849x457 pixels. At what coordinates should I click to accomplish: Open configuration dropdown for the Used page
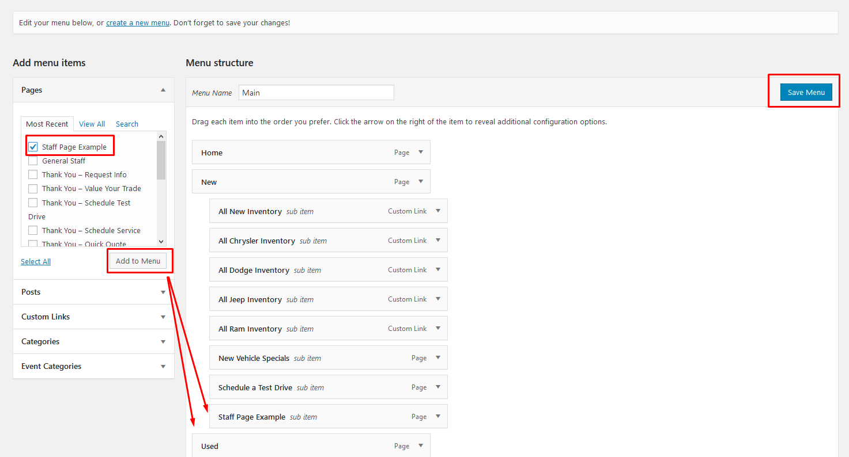point(421,445)
